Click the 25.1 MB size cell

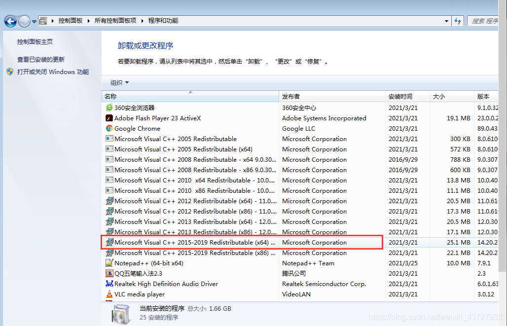tap(459, 242)
